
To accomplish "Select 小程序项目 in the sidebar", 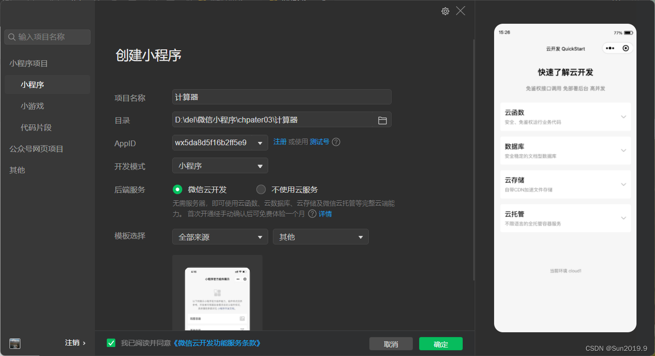I will pos(28,63).
